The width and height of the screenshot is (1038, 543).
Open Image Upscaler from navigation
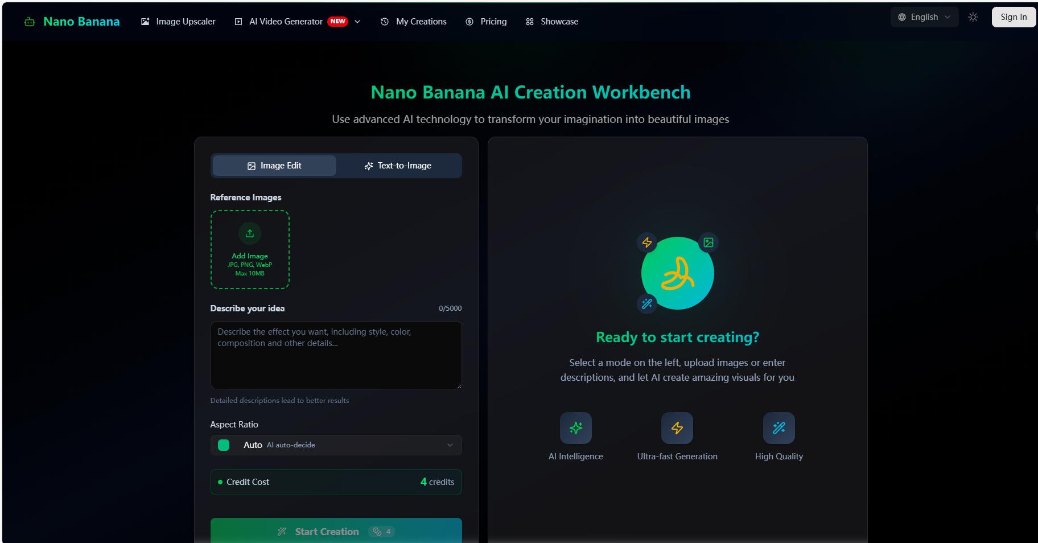pyautogui.click(x=178, y=22)
